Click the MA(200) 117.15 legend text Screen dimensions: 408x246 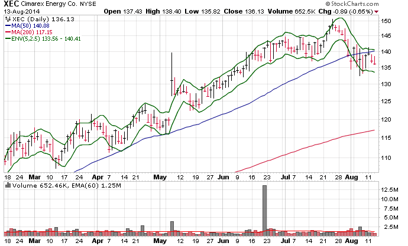[32, 32]
